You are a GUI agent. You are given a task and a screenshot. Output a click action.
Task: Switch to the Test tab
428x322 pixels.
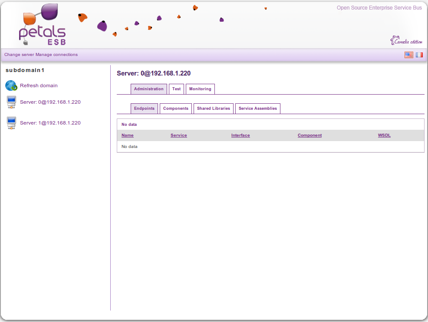[176, 89]
